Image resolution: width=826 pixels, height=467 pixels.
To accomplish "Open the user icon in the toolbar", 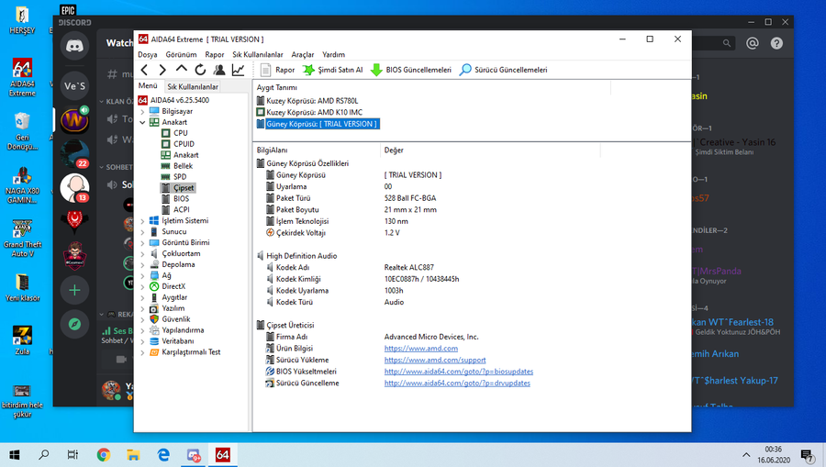I will 219,70.
